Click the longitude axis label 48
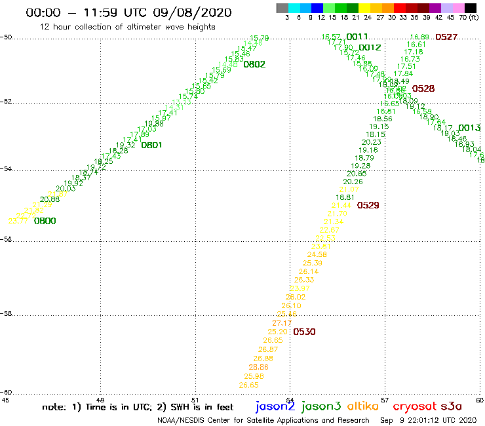This screenshot has width=485, height=426. 100,400
